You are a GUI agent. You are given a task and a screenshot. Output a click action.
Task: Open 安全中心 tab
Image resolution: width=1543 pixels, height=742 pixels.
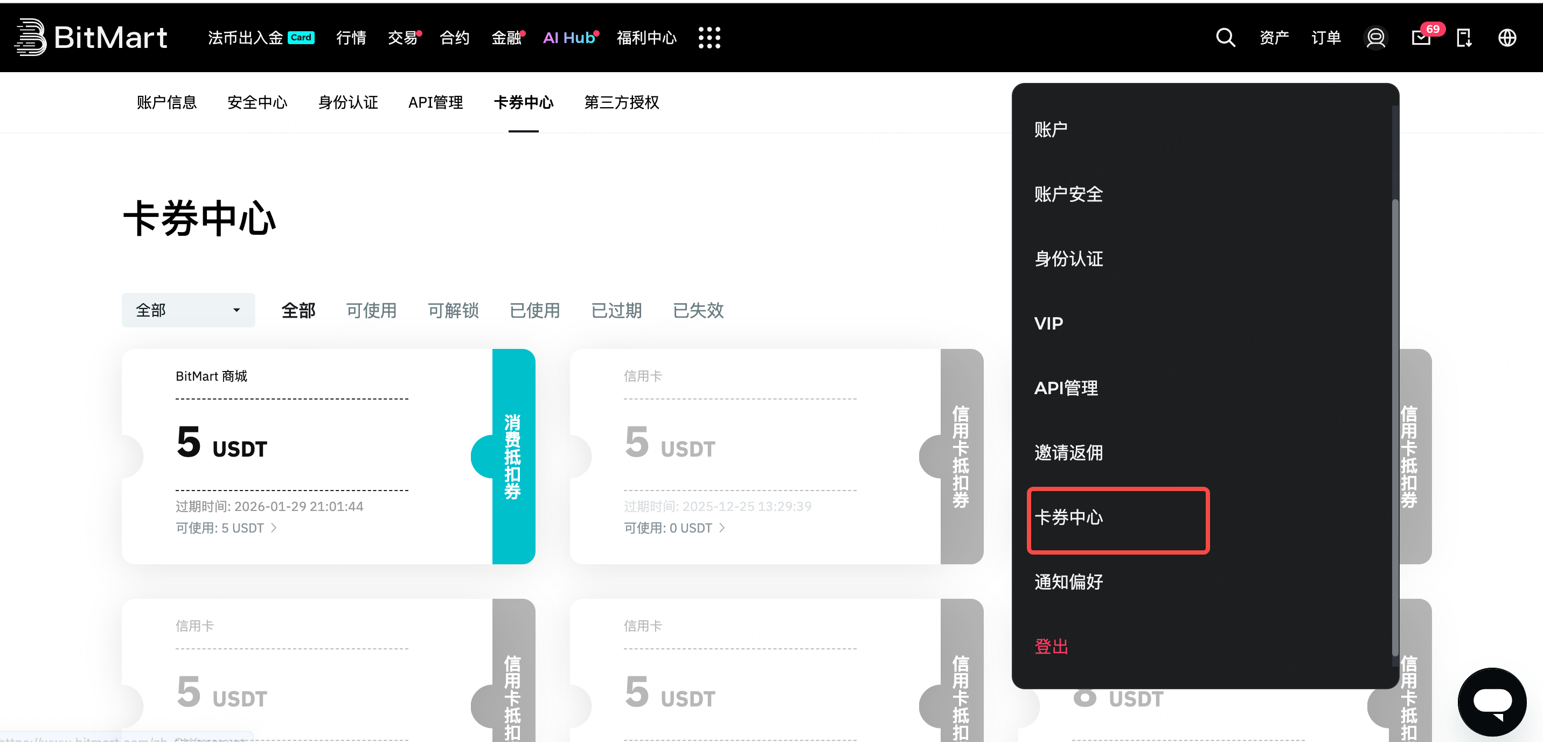coord(258,102)
